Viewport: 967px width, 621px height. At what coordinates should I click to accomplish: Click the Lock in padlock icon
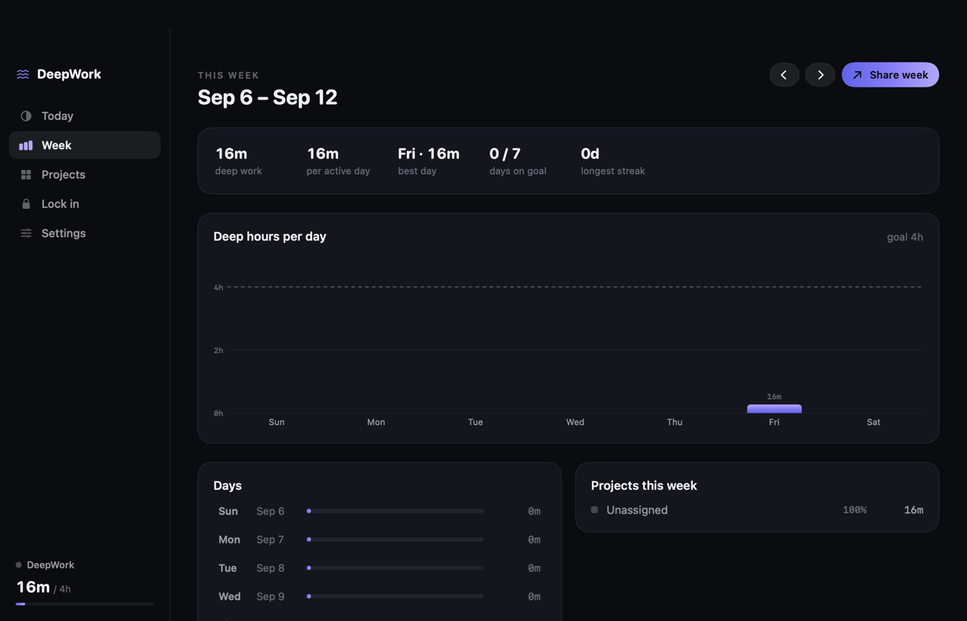click(26, 204)
